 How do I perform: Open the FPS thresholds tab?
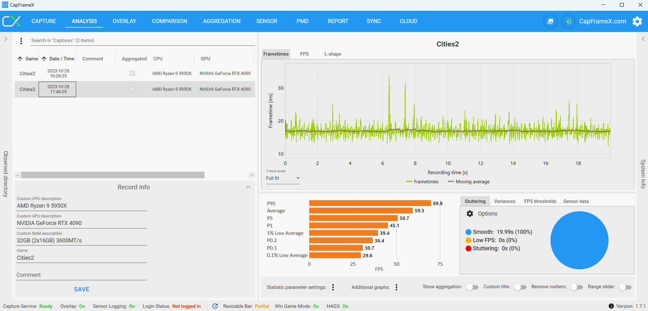pos(540,201)
